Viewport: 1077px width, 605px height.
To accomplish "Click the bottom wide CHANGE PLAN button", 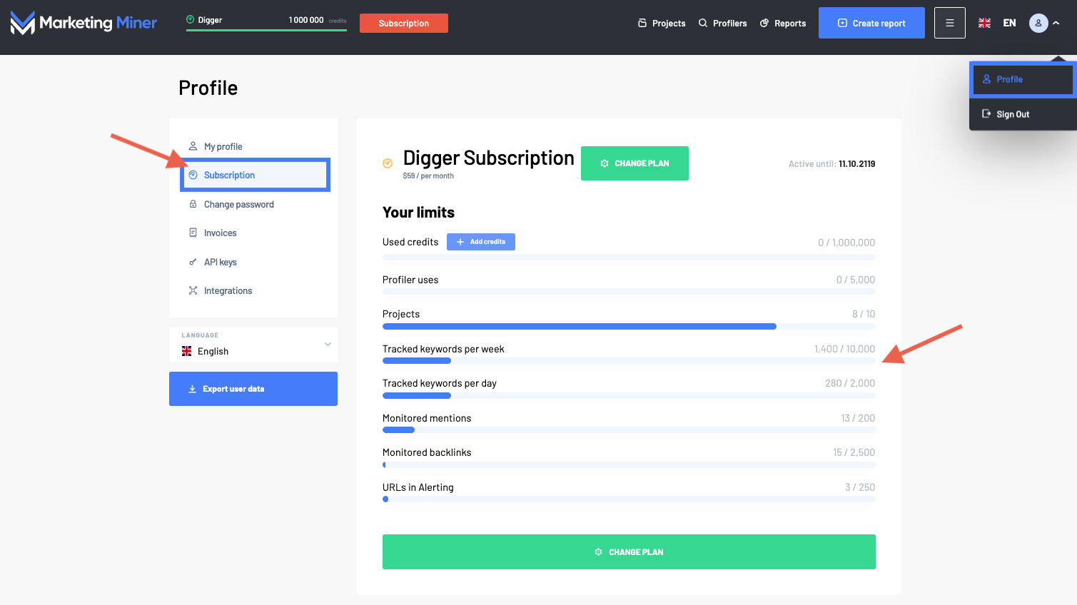I will point(629,551).
